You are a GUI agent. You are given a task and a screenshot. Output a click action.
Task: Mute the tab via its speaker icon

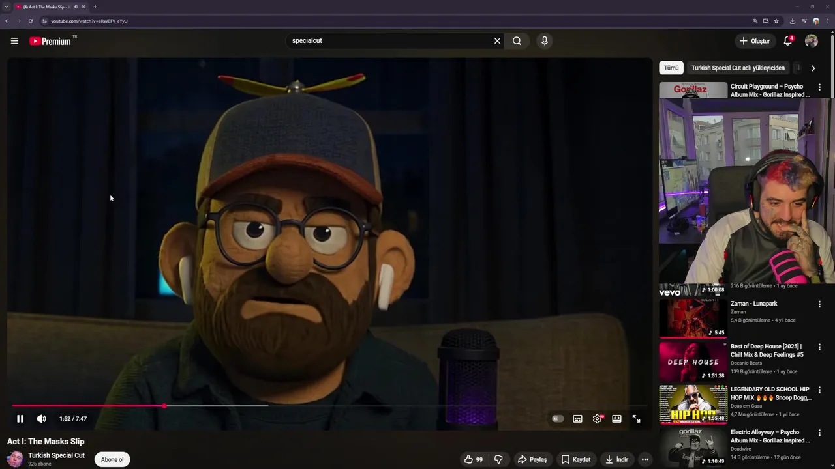coord(76,7)
